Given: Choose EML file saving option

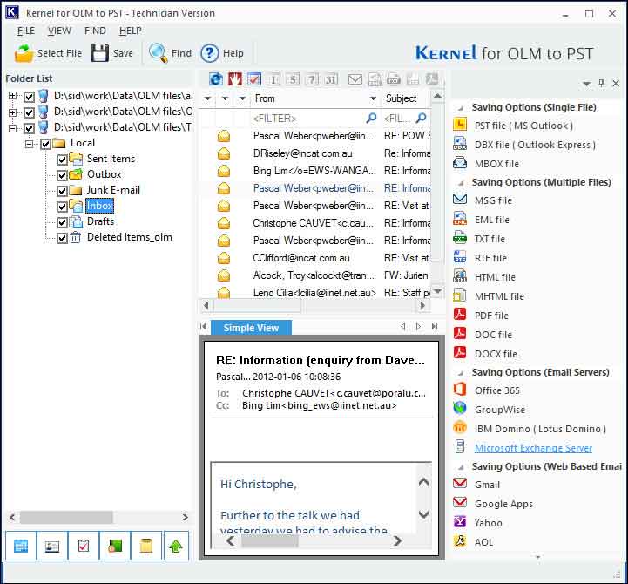Looking at the screenshot, I should tap(492, 220).
